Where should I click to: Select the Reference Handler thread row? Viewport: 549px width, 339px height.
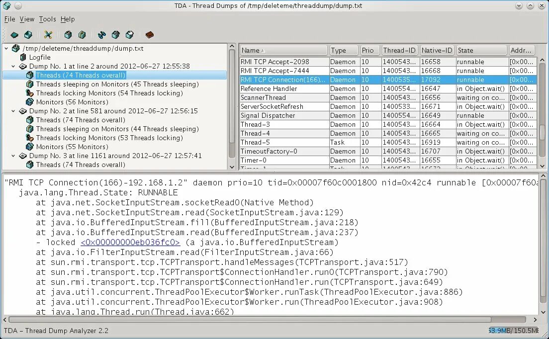tap(388, 88)
